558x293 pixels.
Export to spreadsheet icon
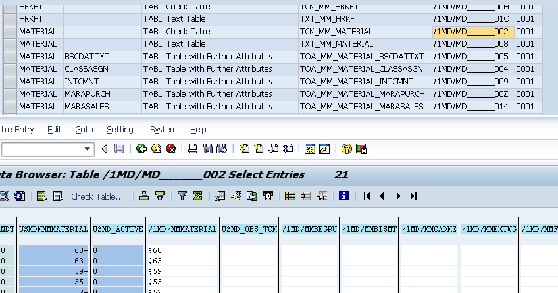click(220, 196)
